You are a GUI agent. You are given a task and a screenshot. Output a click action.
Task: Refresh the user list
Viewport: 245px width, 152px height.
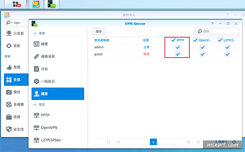[234, 142]
